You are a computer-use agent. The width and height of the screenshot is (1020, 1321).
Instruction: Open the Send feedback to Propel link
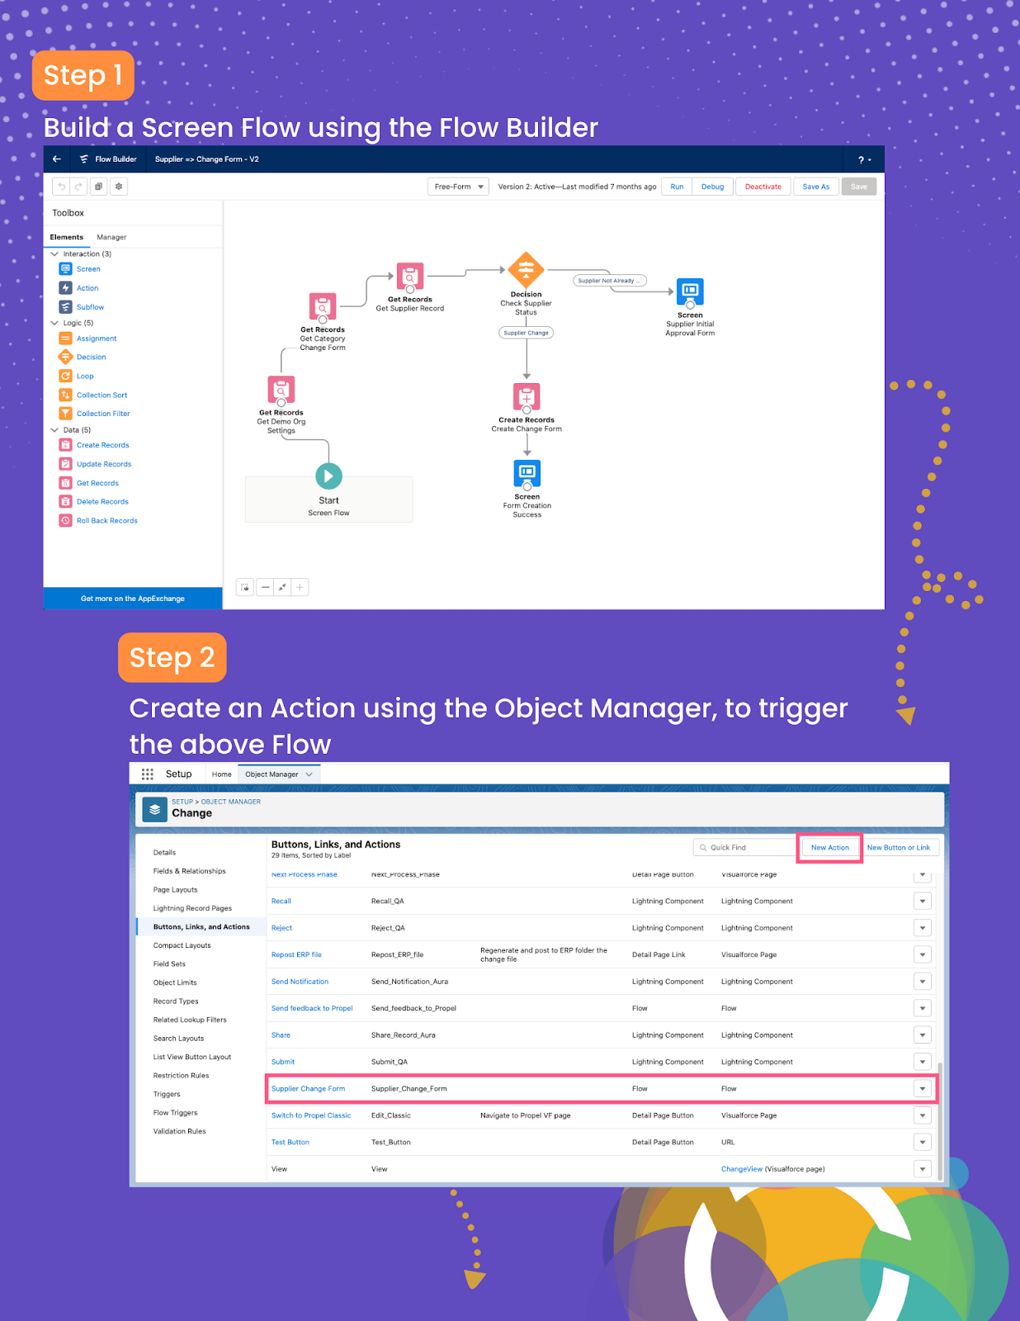[x=312, y=1009]
